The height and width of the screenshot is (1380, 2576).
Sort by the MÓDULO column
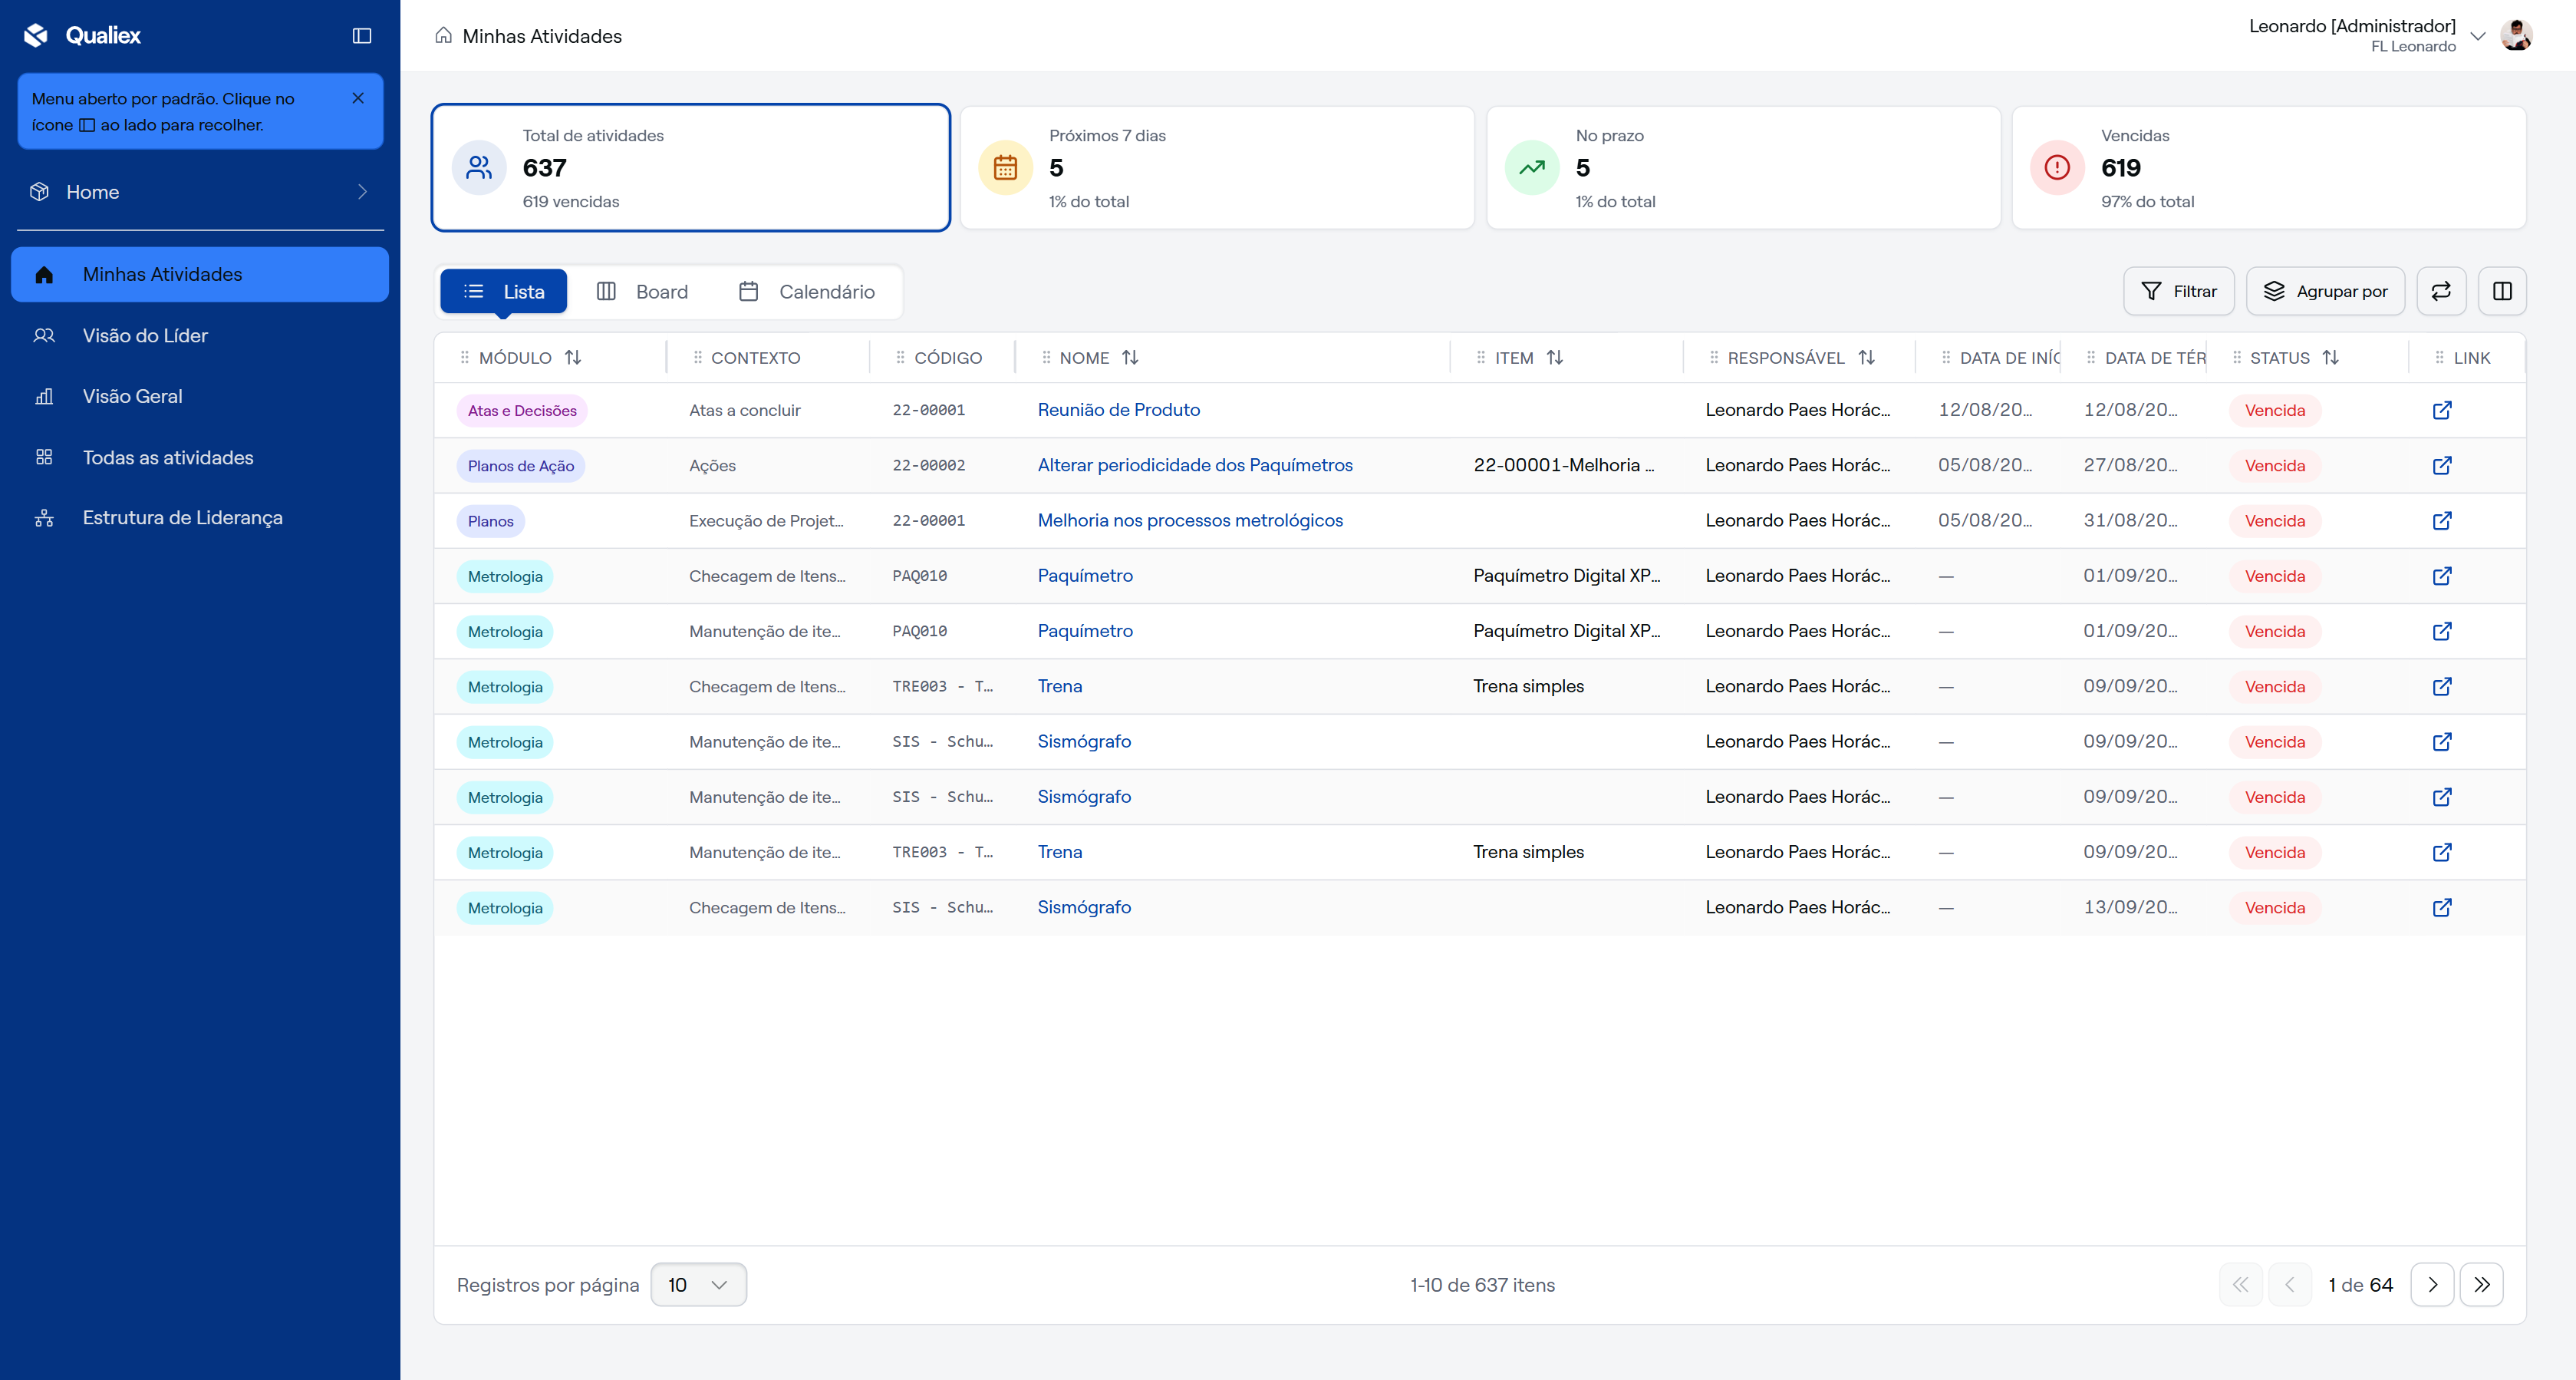coord(573,357)
